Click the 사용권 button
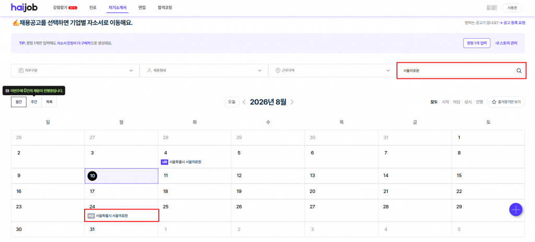Screen dimensions: 535x242 [x=512, y=7]
